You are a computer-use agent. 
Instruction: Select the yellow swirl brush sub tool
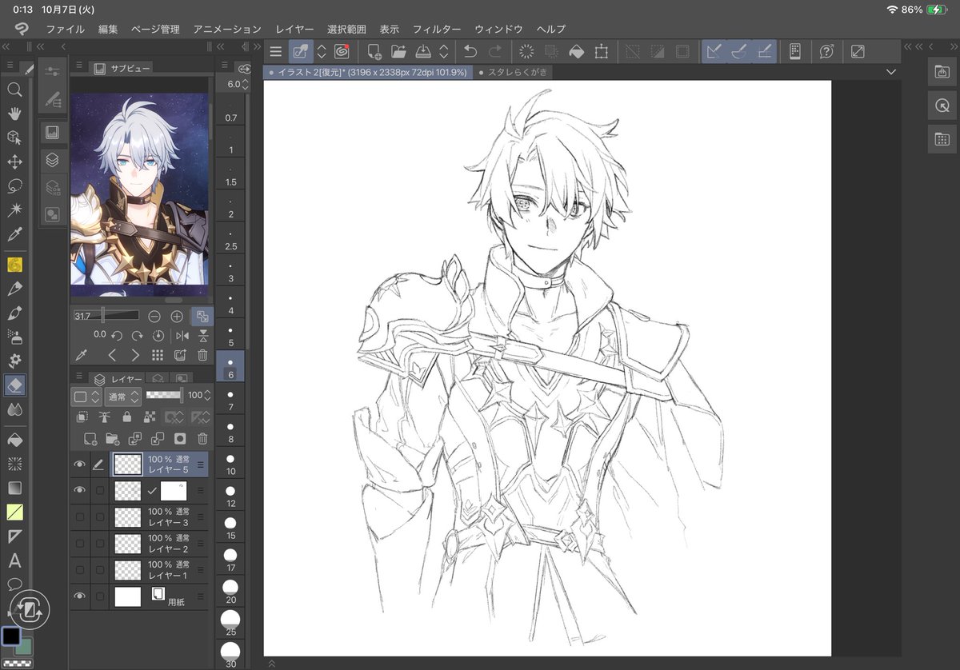14,265
